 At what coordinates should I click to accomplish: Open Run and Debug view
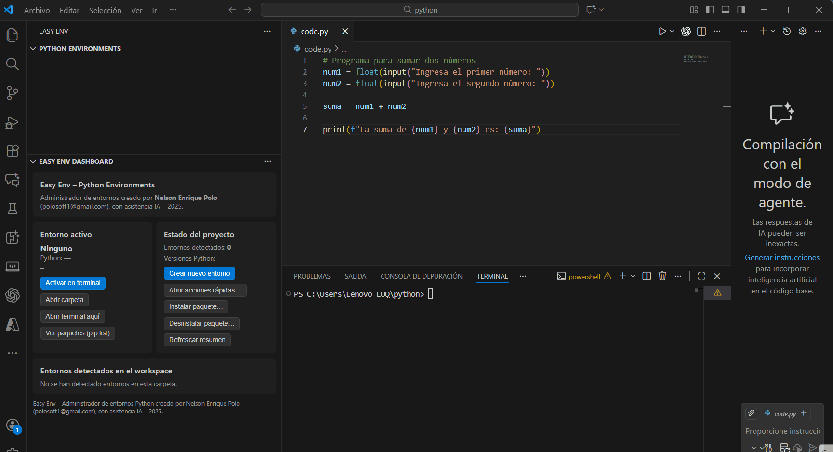(x=13, y=122)
